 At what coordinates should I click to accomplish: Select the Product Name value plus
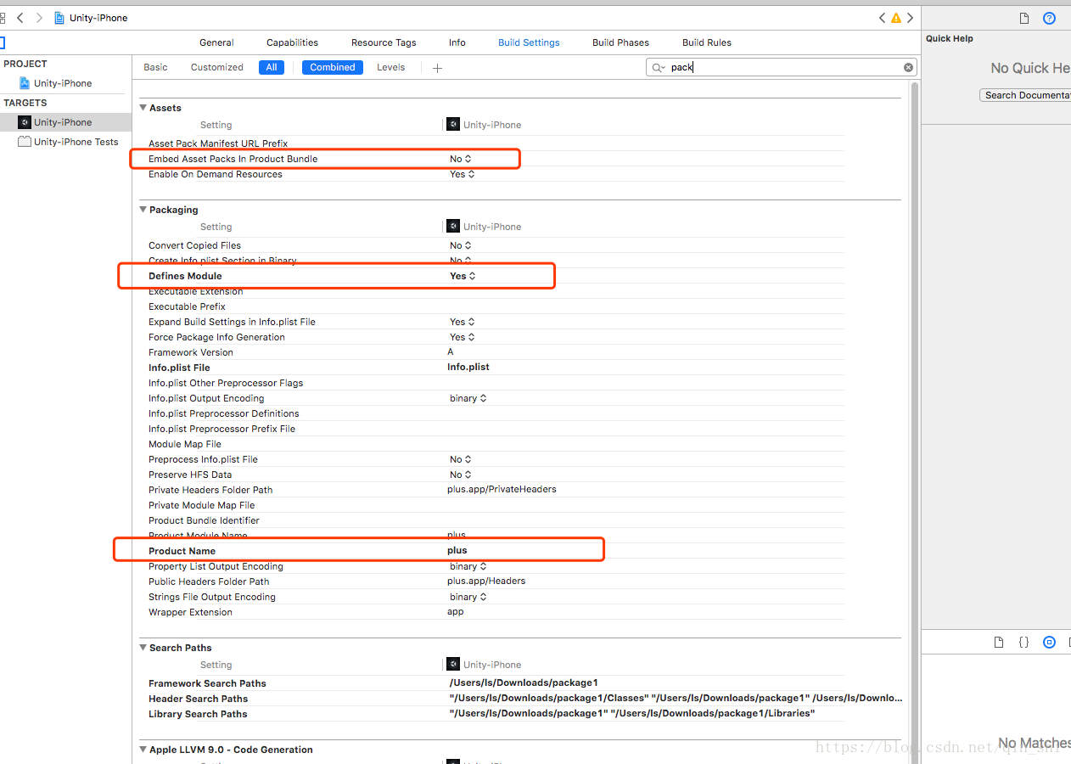point(457,551)
